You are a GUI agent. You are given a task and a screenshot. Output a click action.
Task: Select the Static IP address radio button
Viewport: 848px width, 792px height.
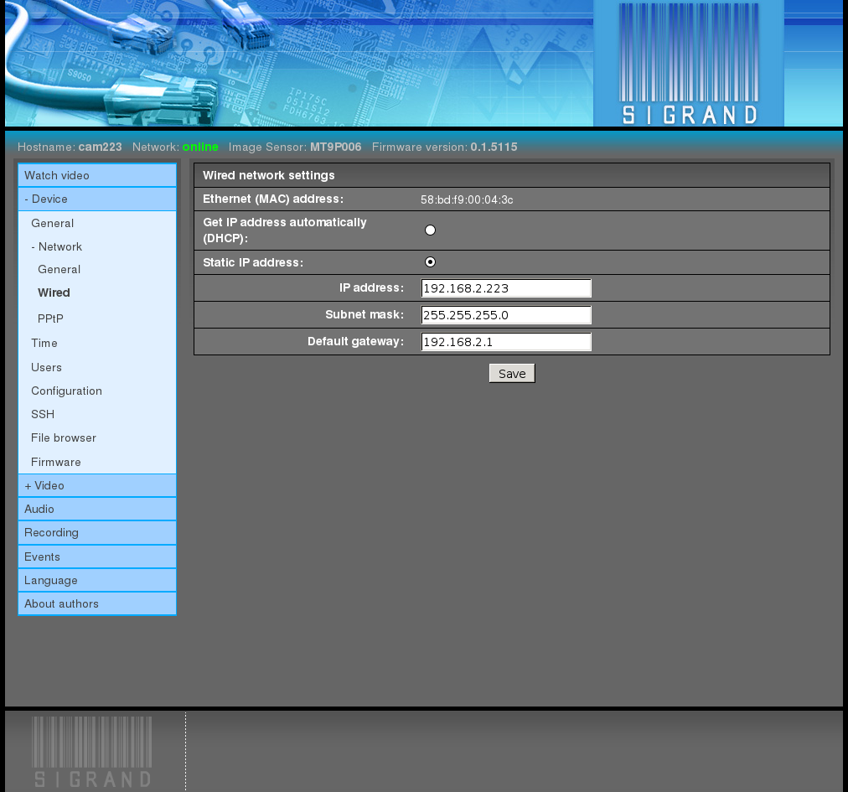pyautogui.click(x=430, y=262)
